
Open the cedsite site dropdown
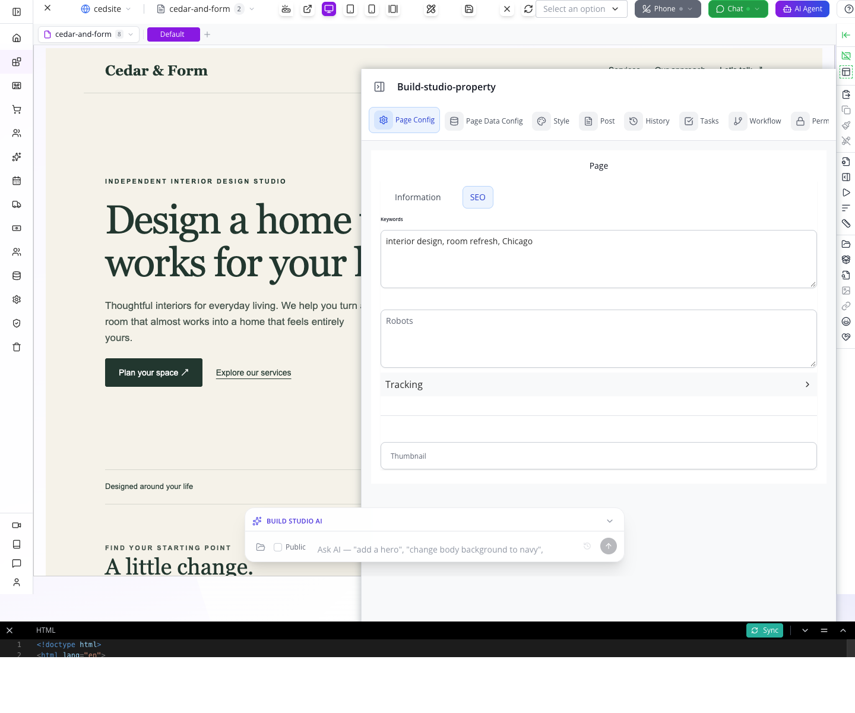click(106, 9)
